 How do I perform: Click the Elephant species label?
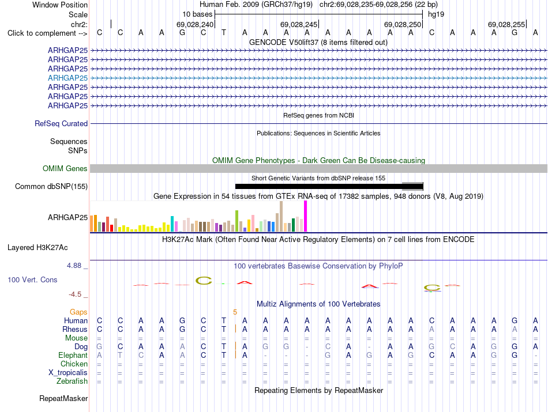click(73, 356)
